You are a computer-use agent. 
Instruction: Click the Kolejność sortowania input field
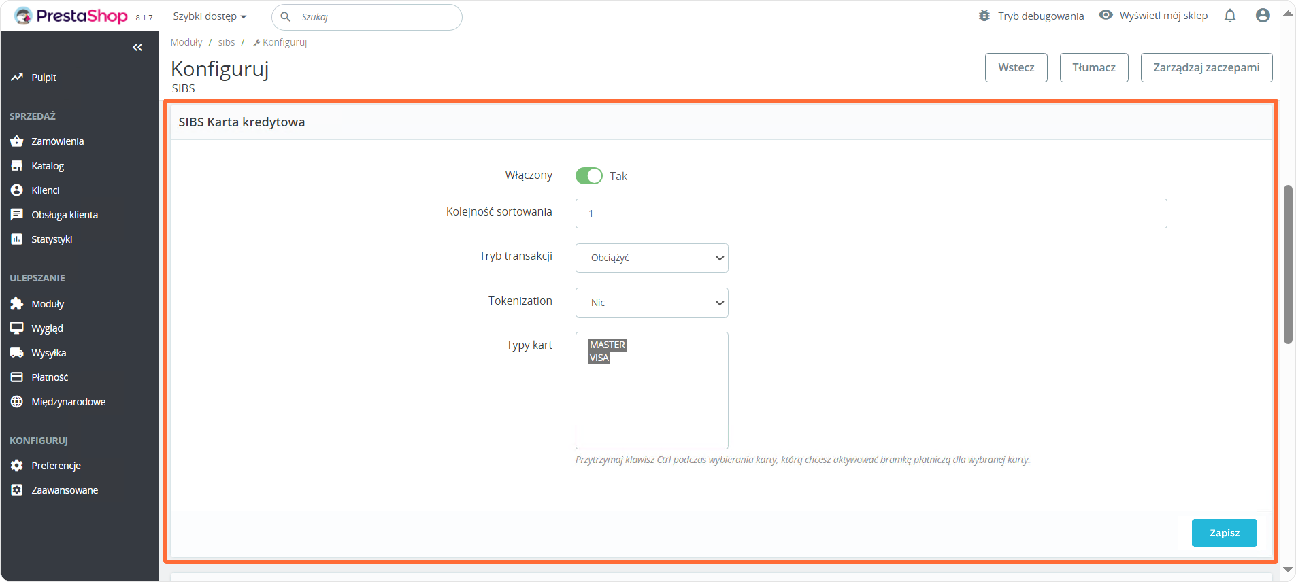pyautogui.click(x=871, y=213)
